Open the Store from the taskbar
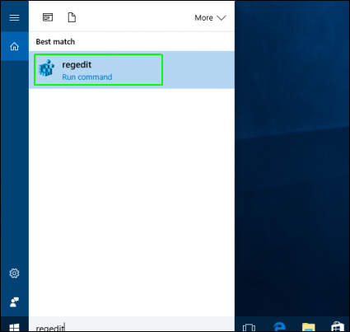This screenshot has height=332, width=350. coord(338,326)
